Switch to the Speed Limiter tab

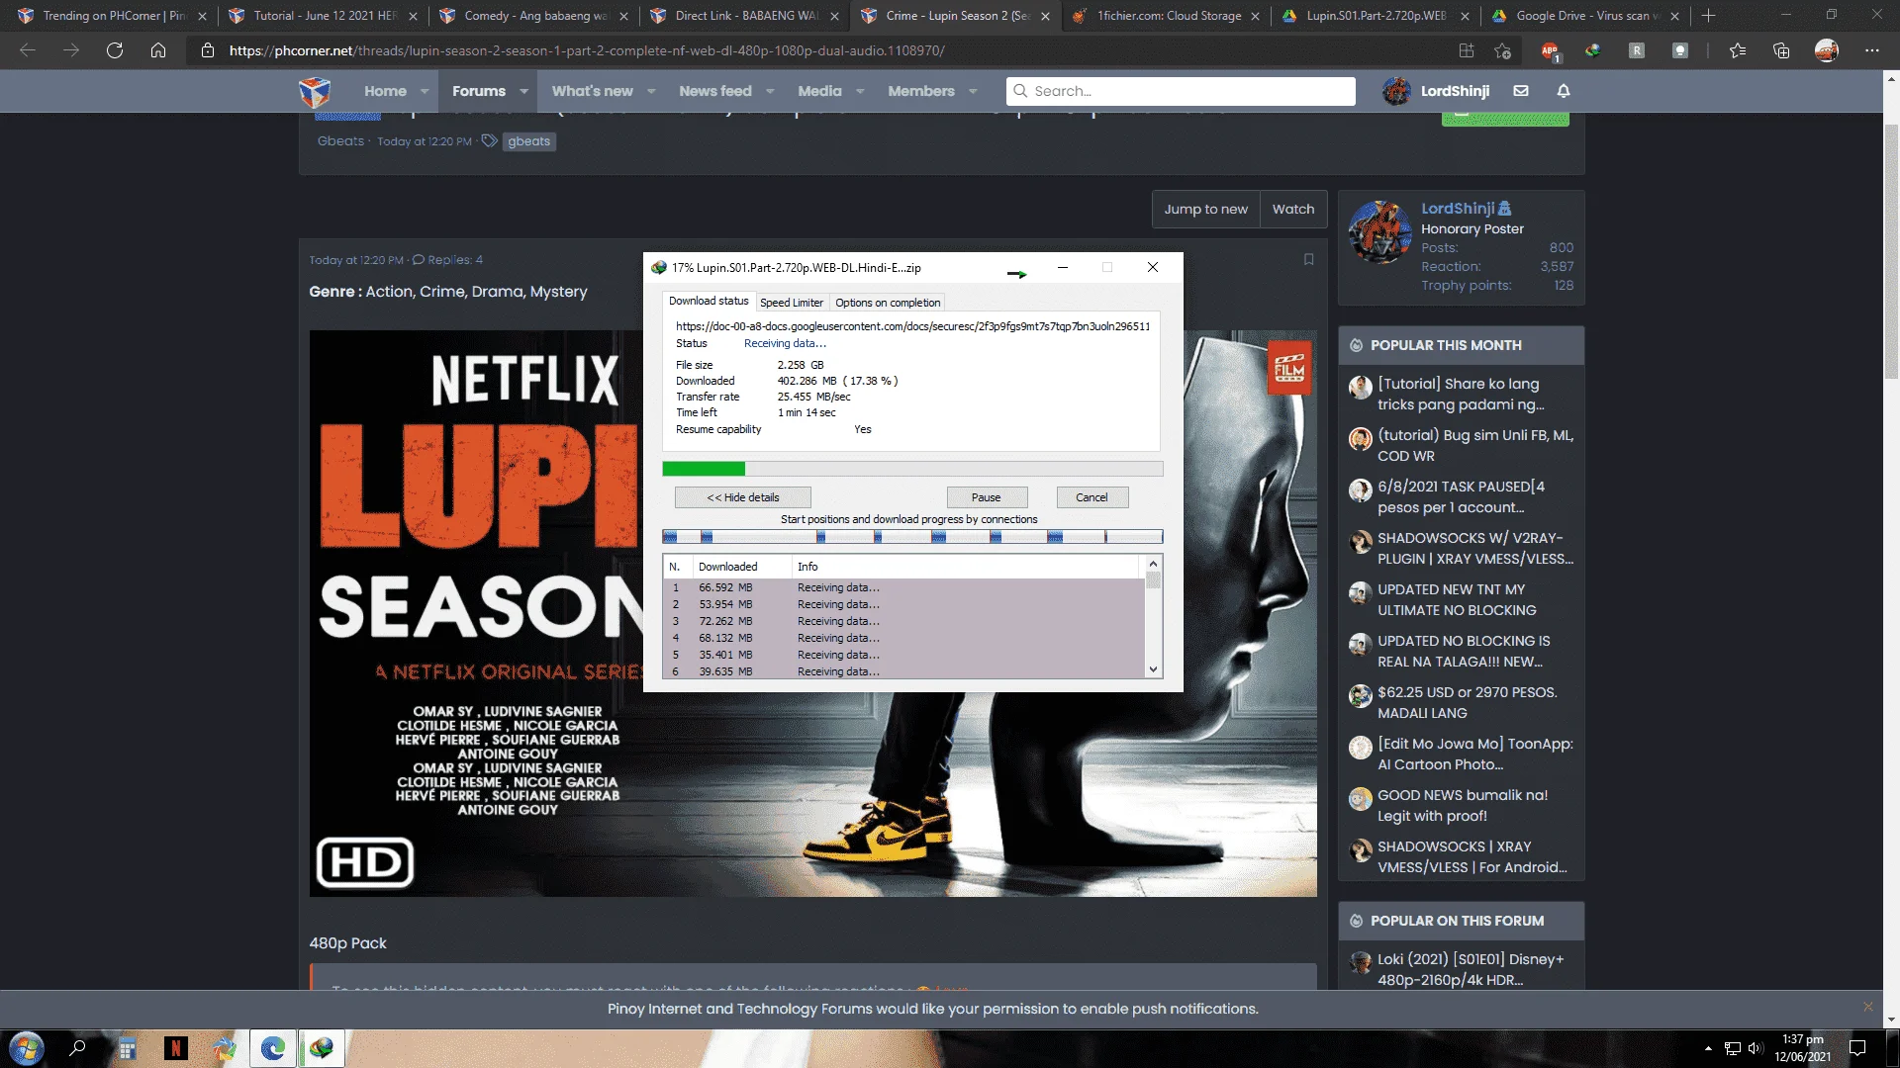(x=792, y=303)
